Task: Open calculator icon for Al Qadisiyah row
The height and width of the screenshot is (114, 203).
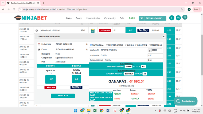Action: click(93, 31)
